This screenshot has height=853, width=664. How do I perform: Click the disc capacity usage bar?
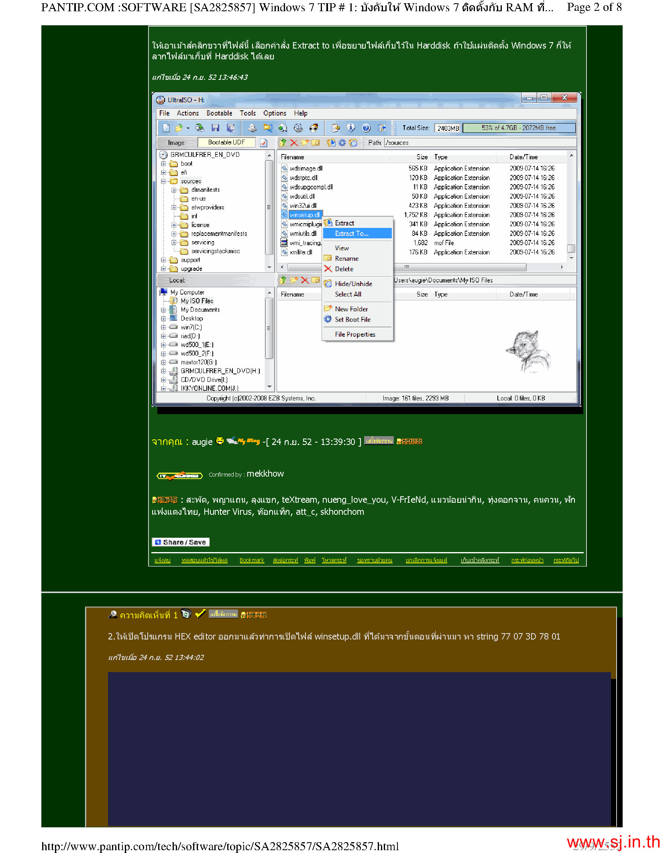(519, 128)
